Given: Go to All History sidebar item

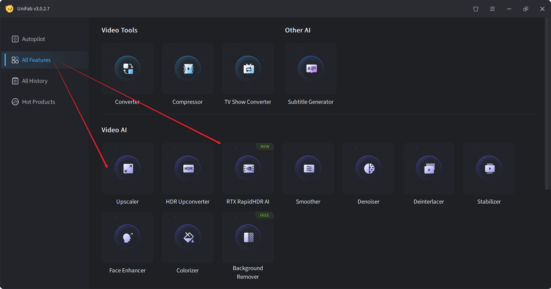Looking at the screenshot, I should click(x=34, y=81).
